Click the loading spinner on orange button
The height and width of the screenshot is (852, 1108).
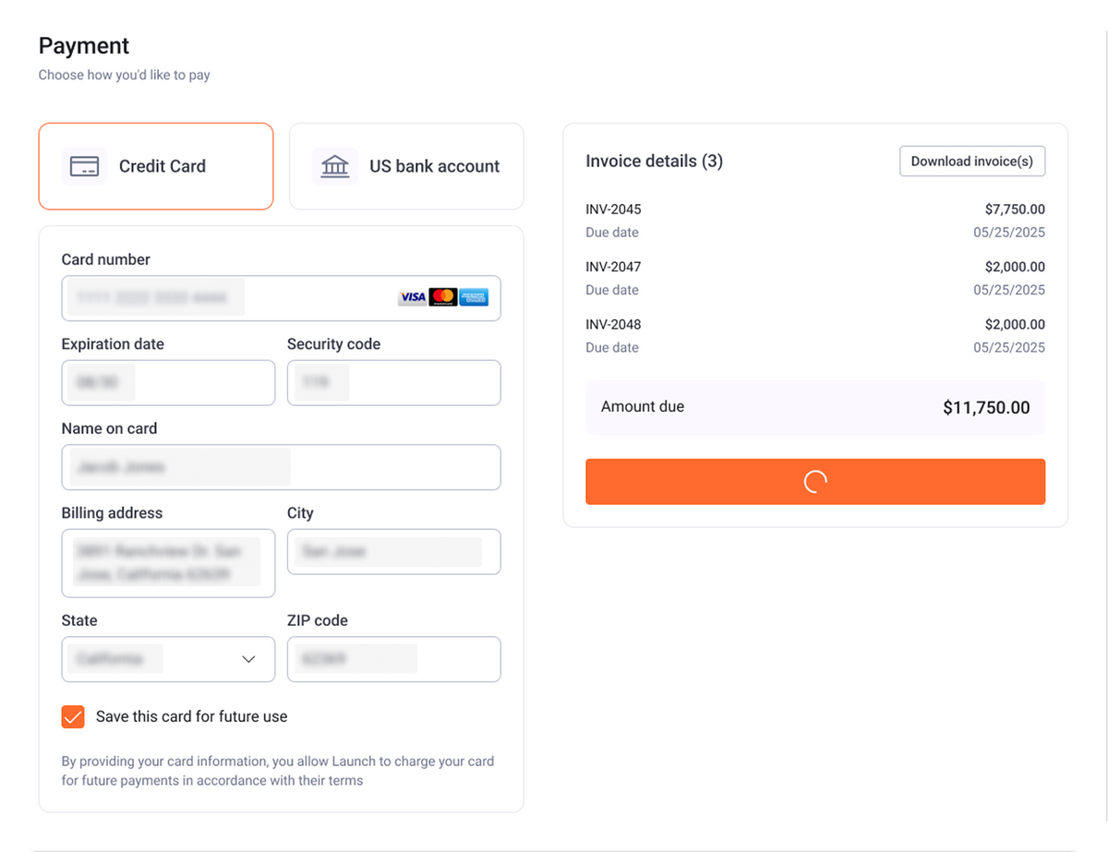coord(814,482)
